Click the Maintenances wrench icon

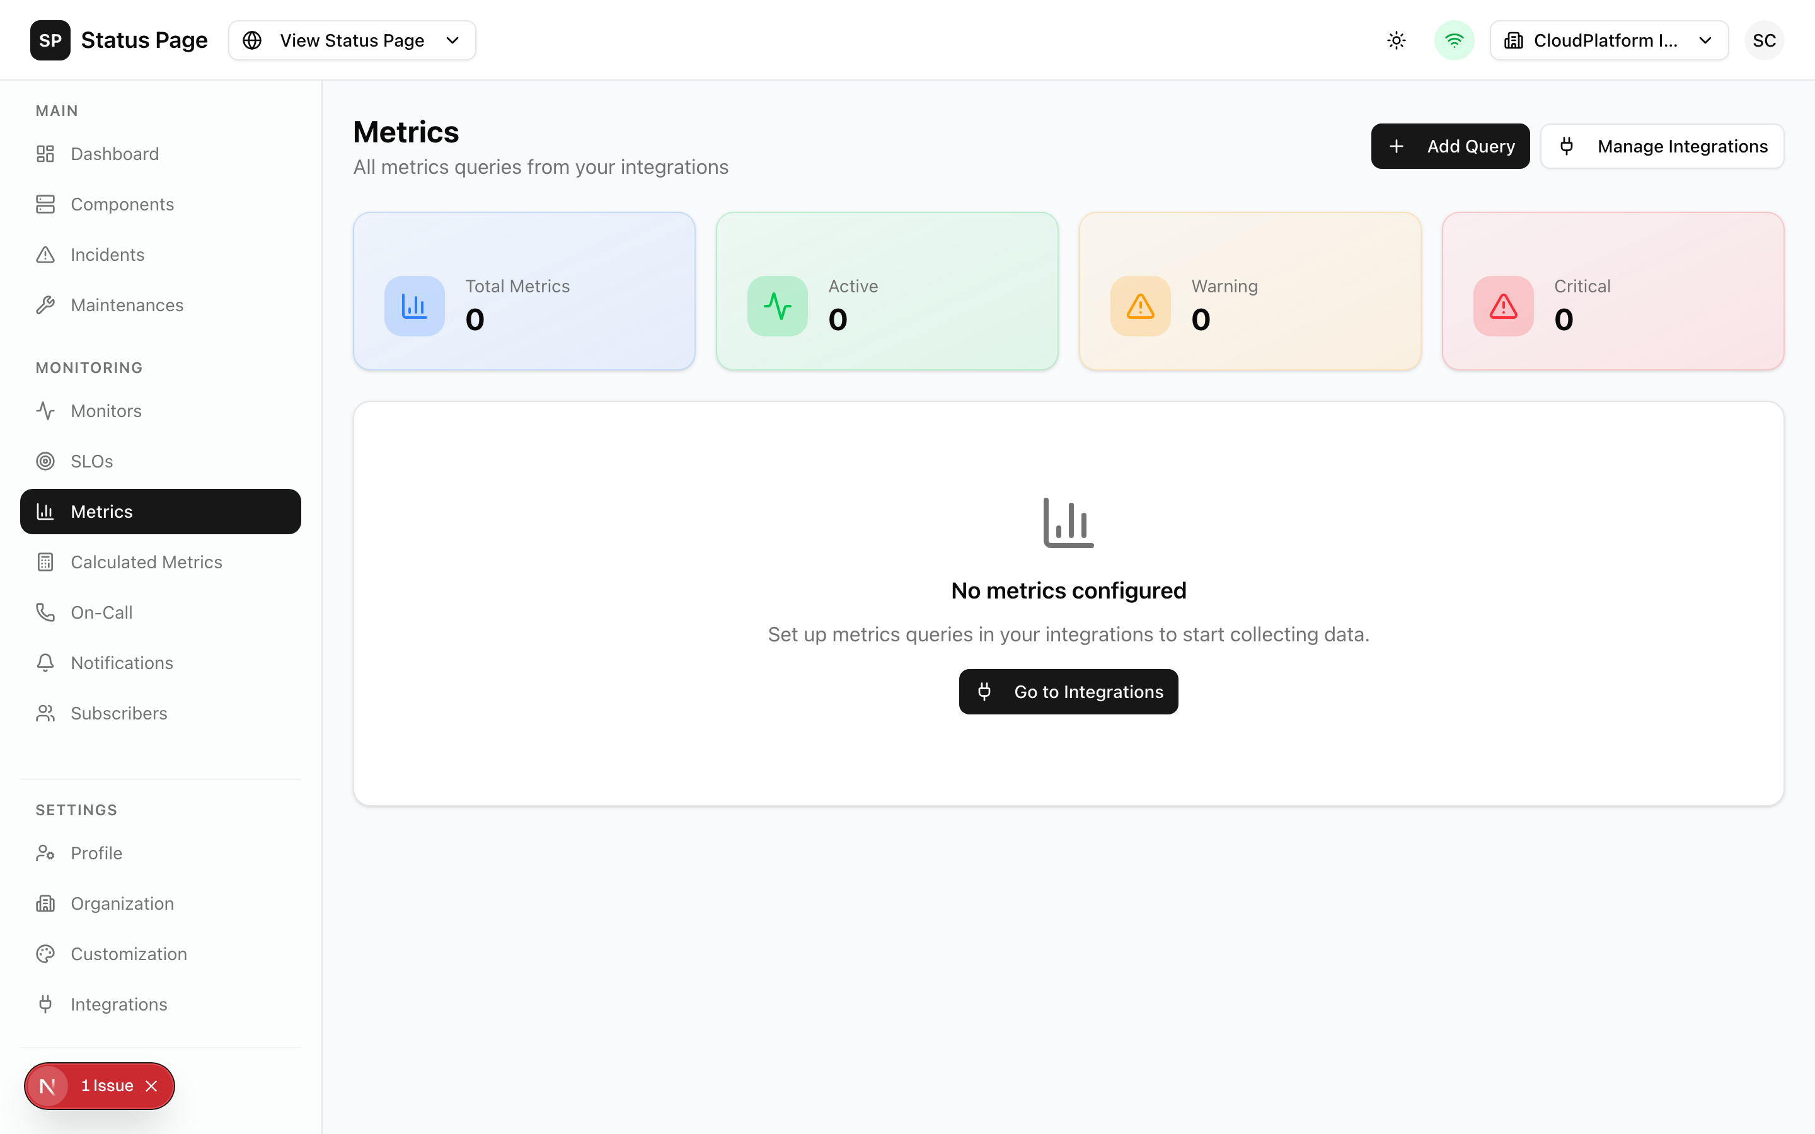click(46, 304)
